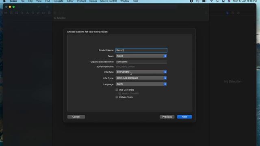Screen dimensions: 260x146
Task: Open the Product menu
Action: point(81,1)
